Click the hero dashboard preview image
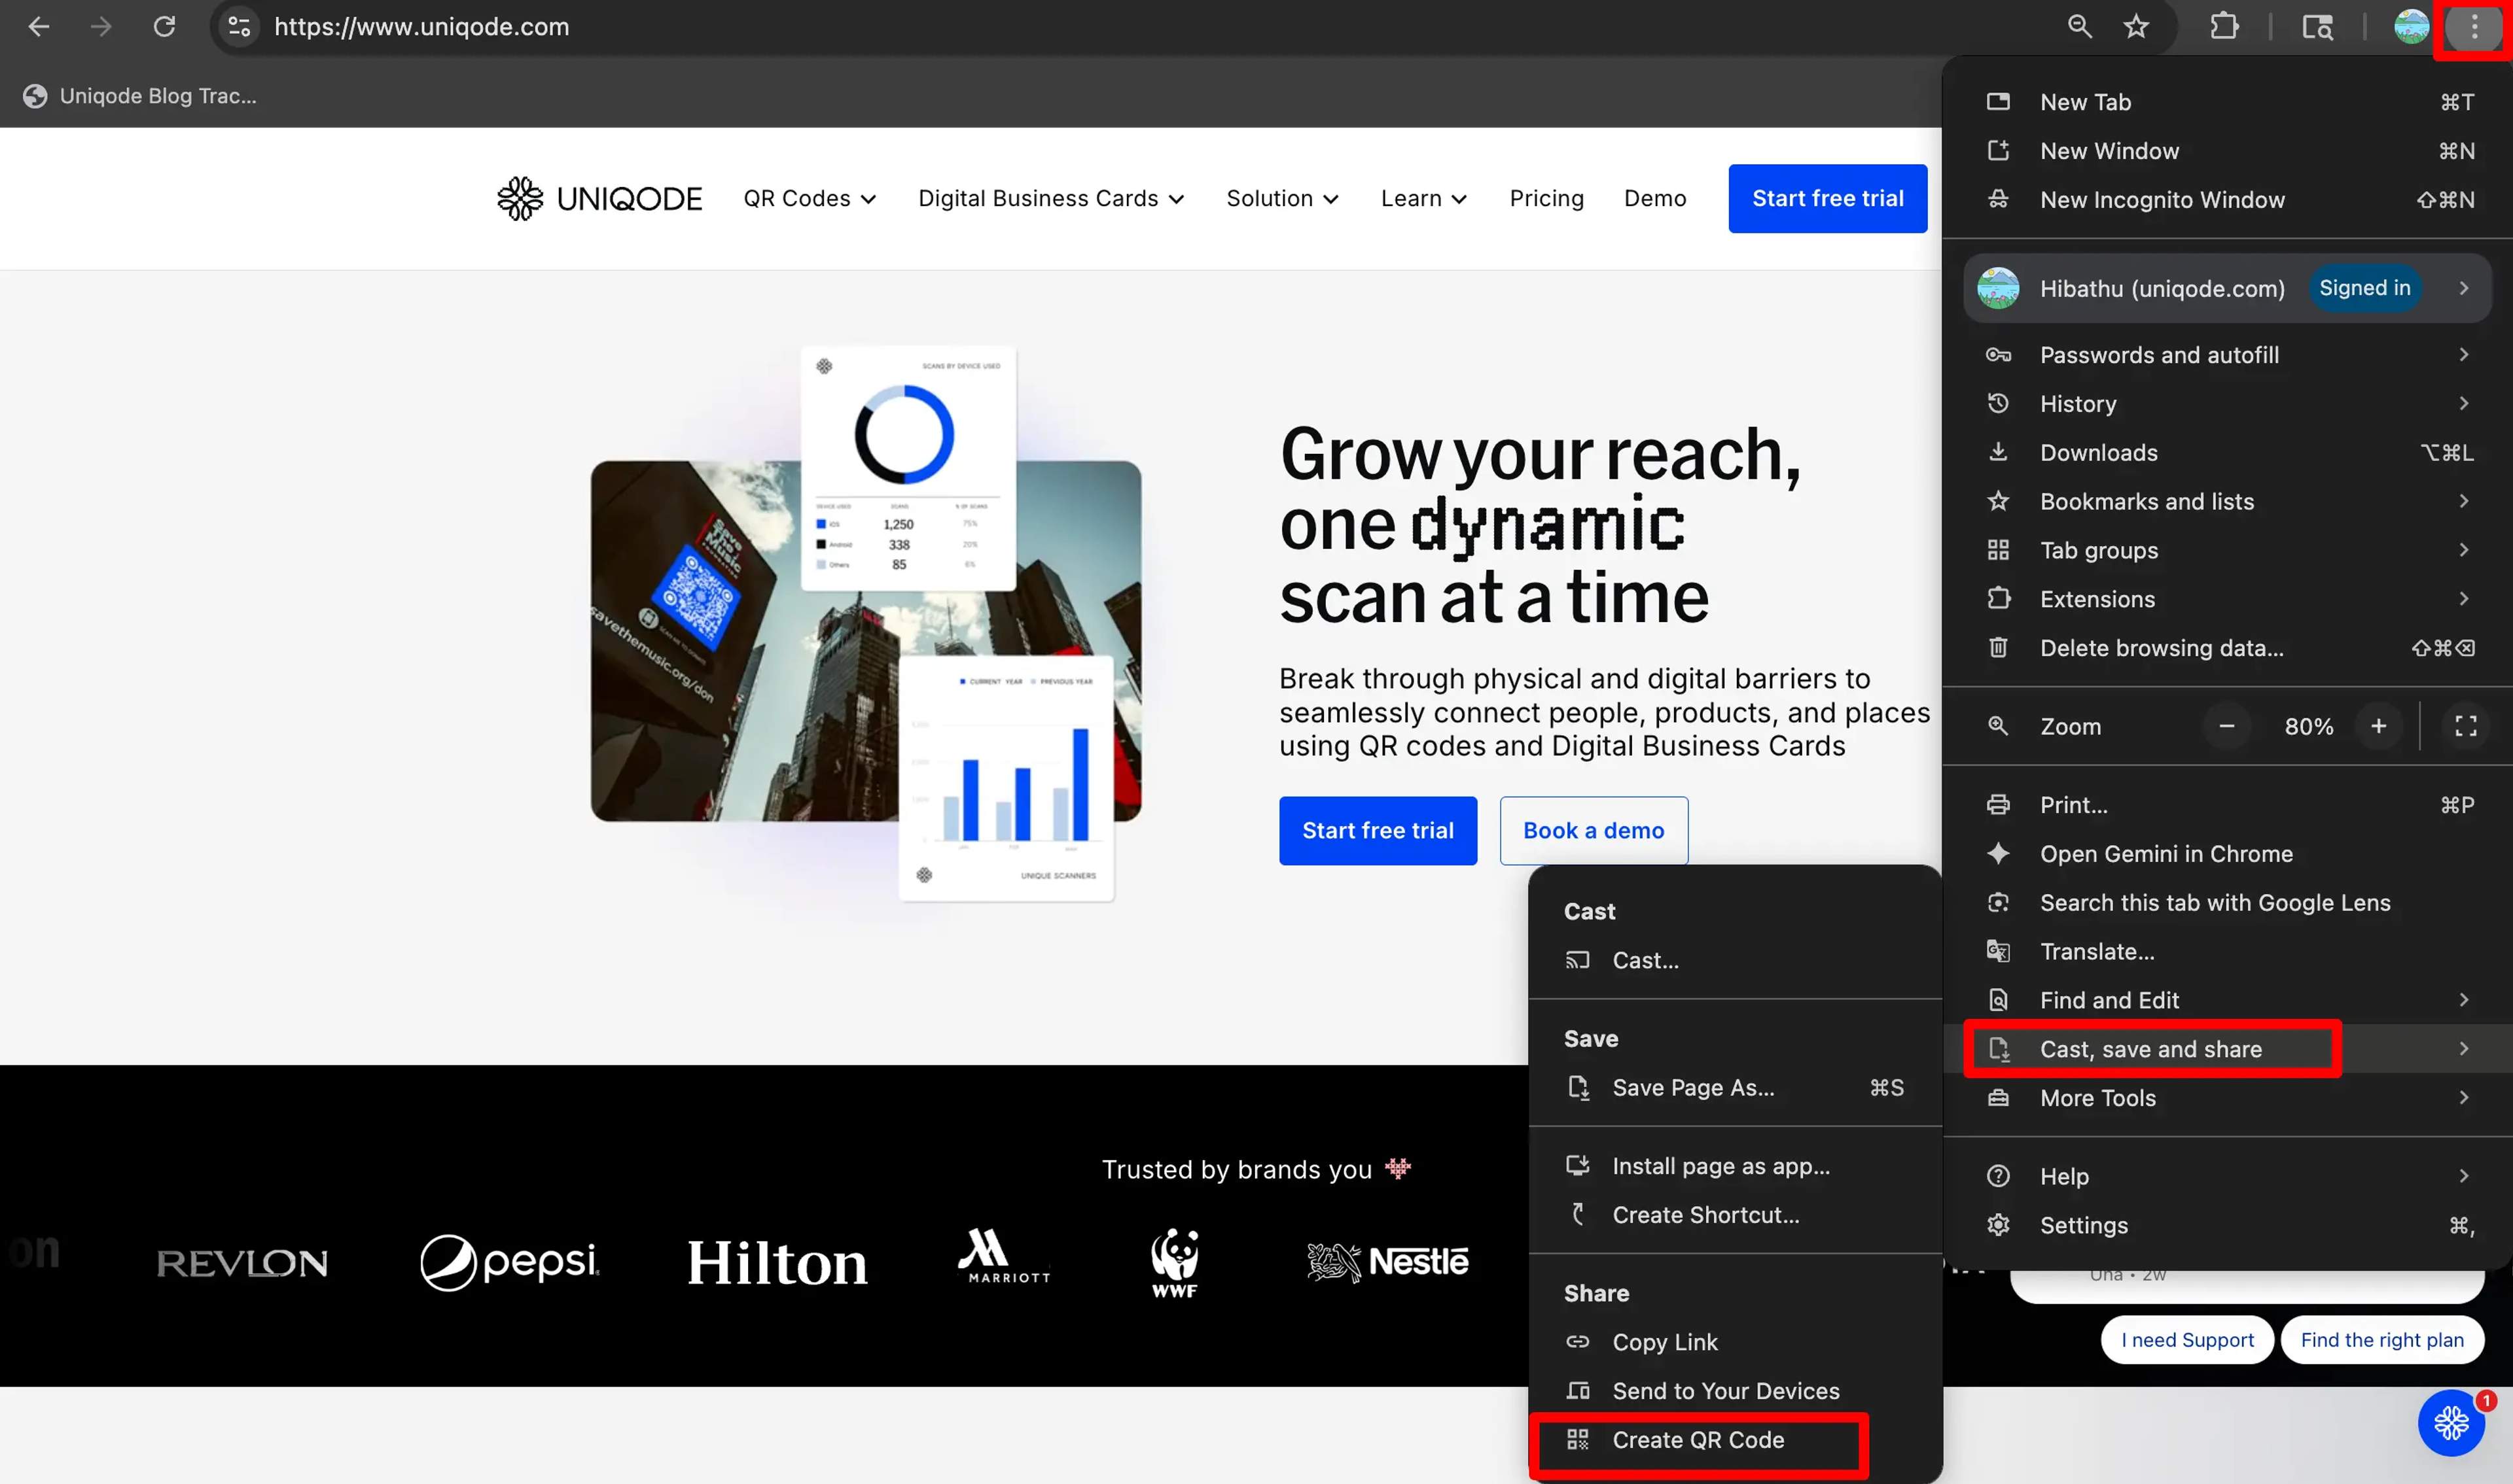Viewport: 2513px width, 1484px height. point(866,624)
